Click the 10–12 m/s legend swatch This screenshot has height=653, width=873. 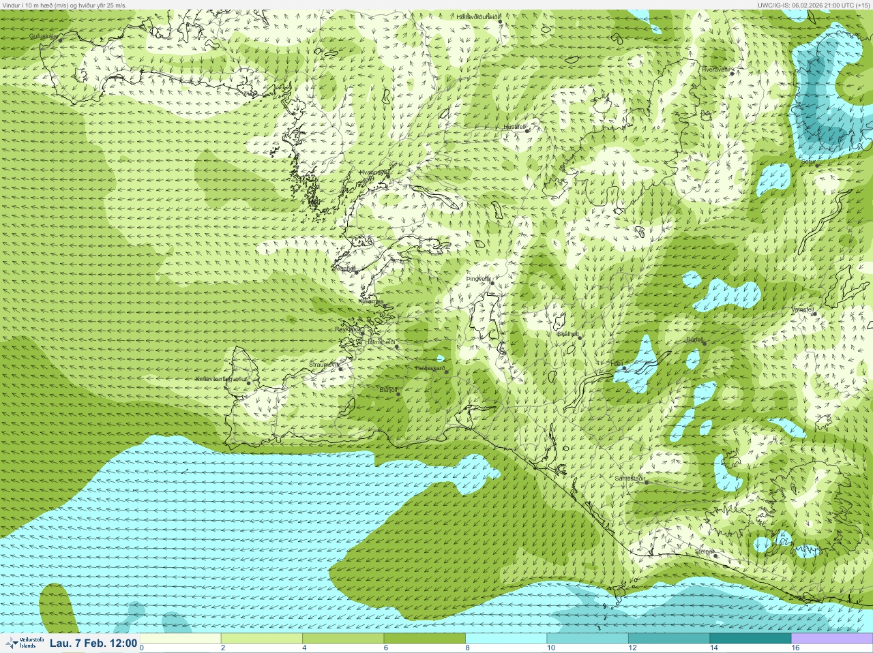(587, 639)
